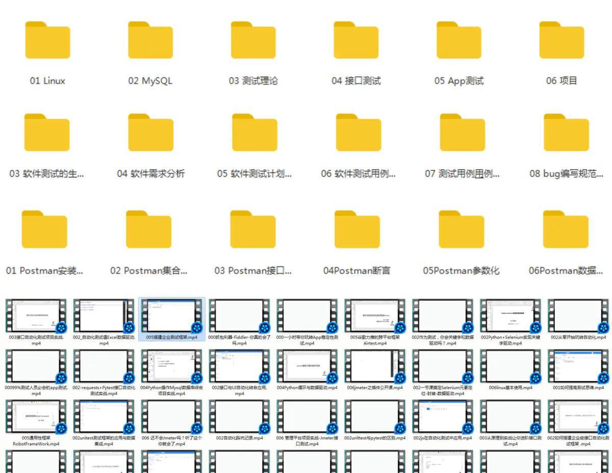This screenshot has width=612, height=473.
Task: Select the 01 Postman安装... folder icon
Action: (x=44, y=229)
